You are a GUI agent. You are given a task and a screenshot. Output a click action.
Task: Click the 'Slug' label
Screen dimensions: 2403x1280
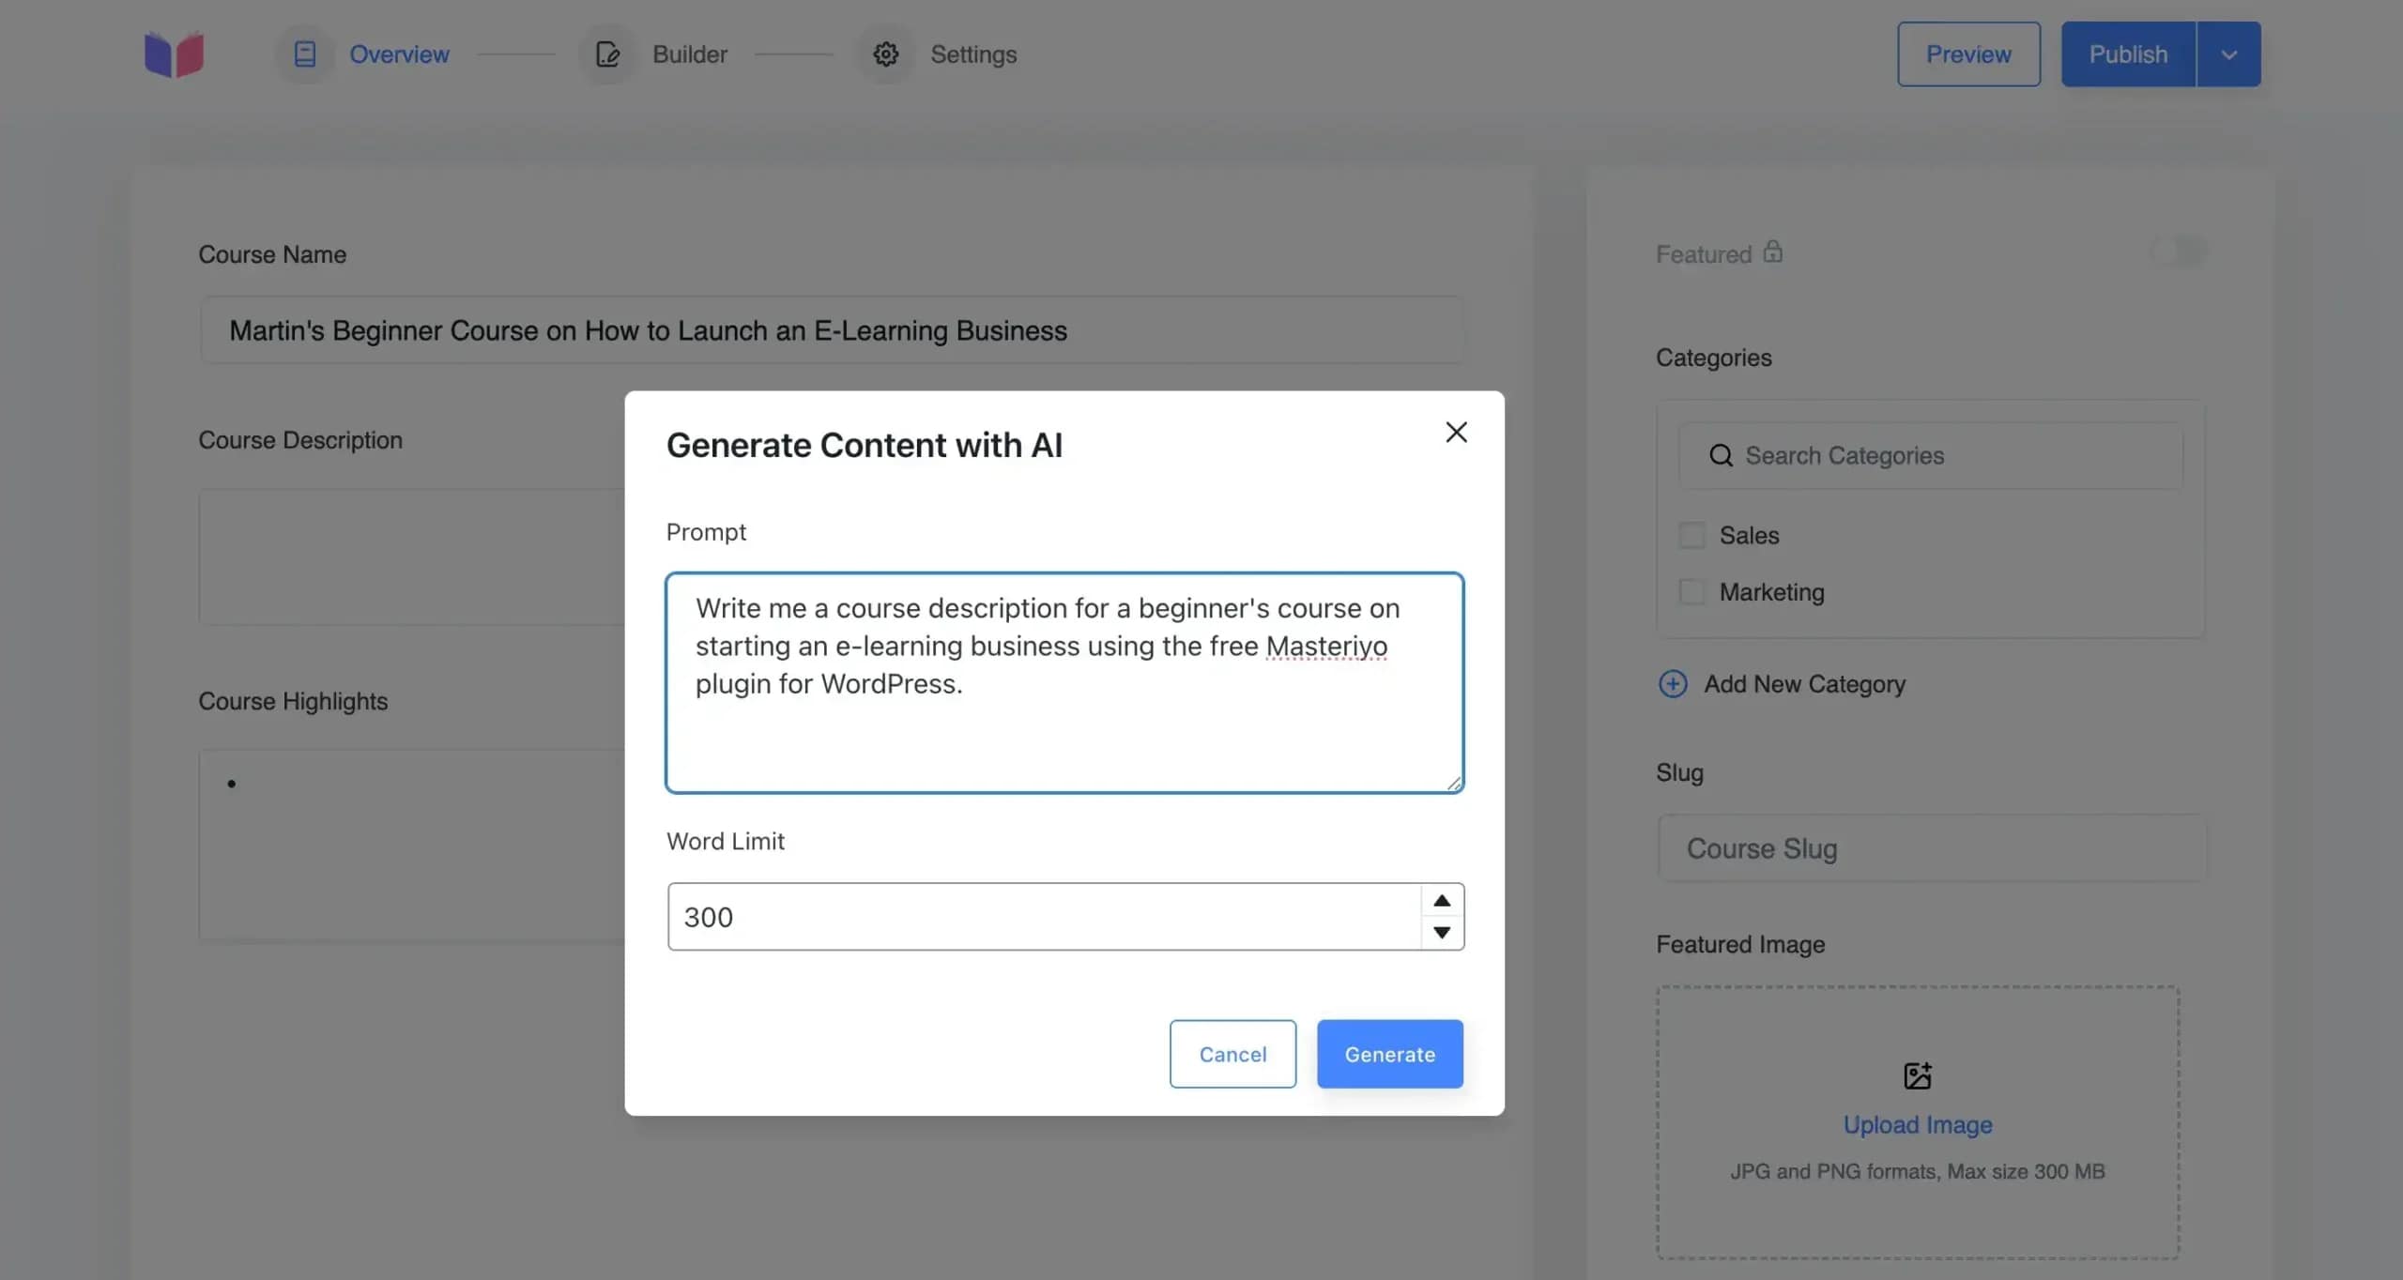pos(1679,772)
